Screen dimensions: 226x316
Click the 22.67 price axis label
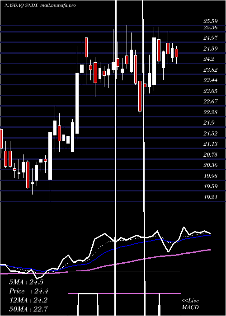[x=210, y=102]
